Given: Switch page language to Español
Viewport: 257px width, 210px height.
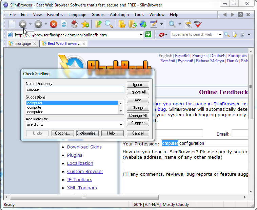Looking at the screenshot, I should click(182, 56).
